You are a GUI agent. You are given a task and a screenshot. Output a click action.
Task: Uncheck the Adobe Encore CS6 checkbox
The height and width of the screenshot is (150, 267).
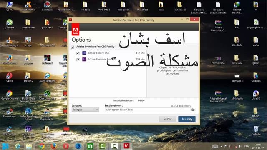point(78,53)
